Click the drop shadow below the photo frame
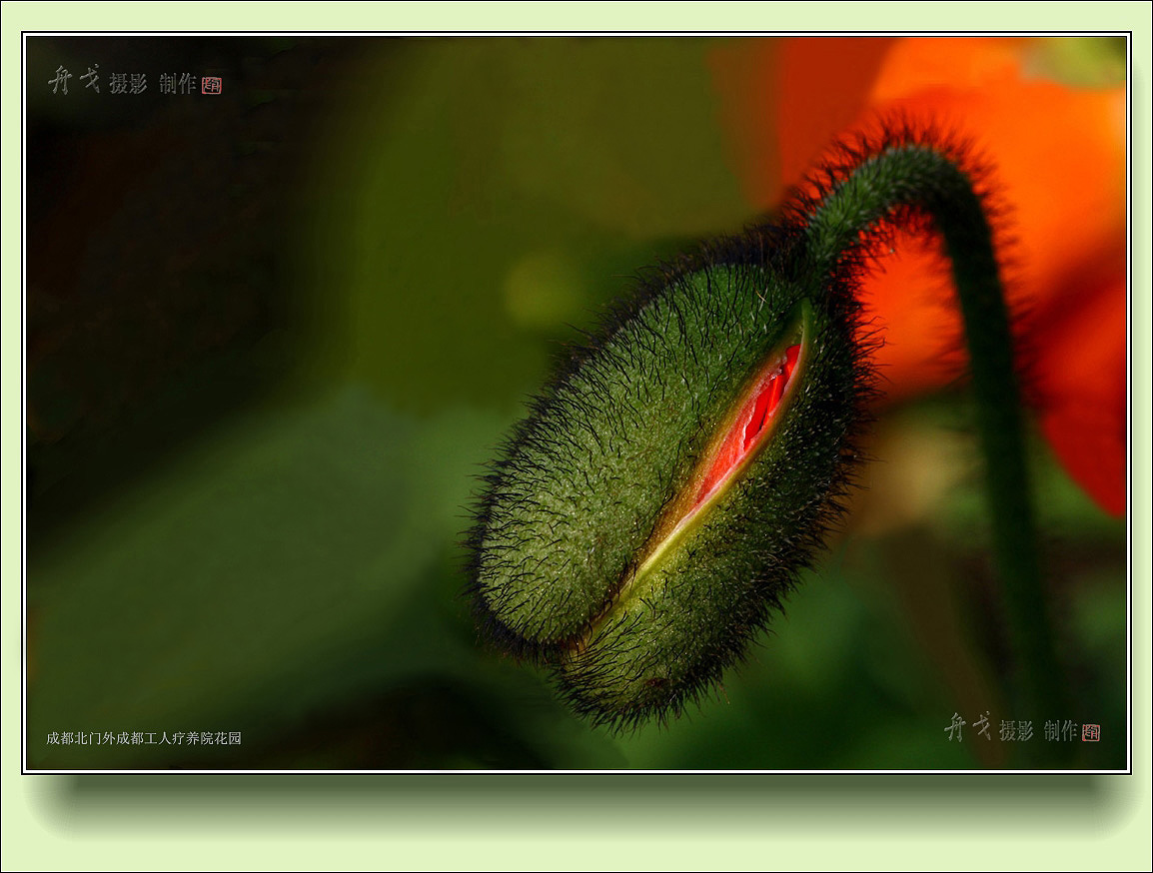The image size is (1153, 873). [576, 799]
